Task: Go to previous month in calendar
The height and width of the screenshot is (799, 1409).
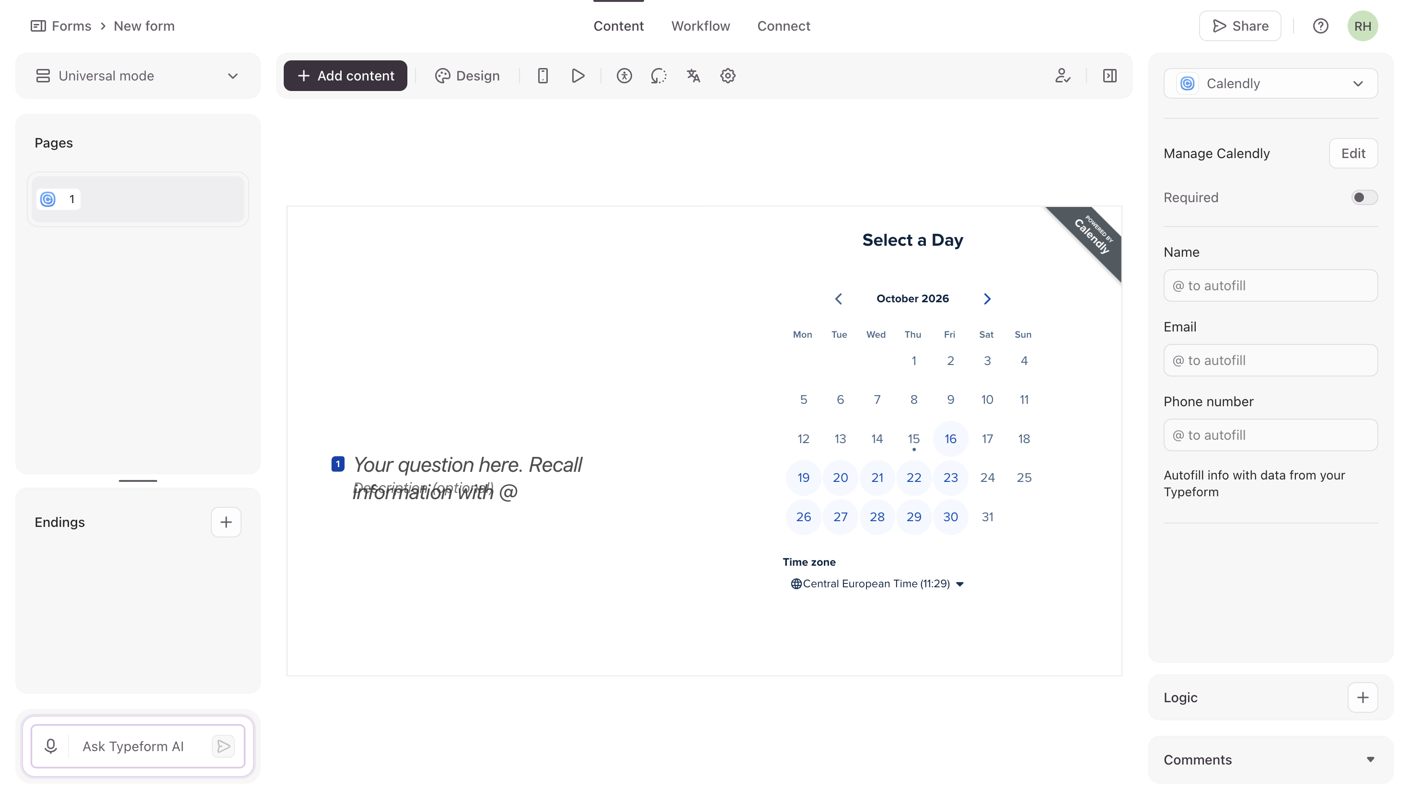Action: [x=839, y=298]
